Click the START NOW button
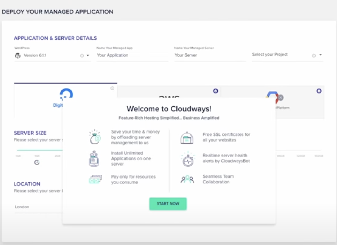The height and width of the screenshot is (245, 337). coord(168,204)
